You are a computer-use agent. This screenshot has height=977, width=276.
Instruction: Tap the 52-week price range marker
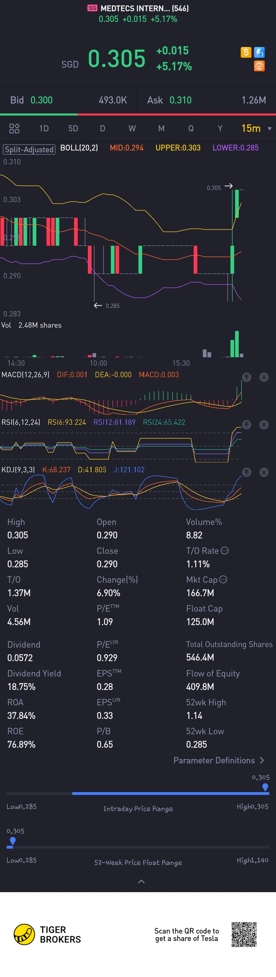[13, 841]
